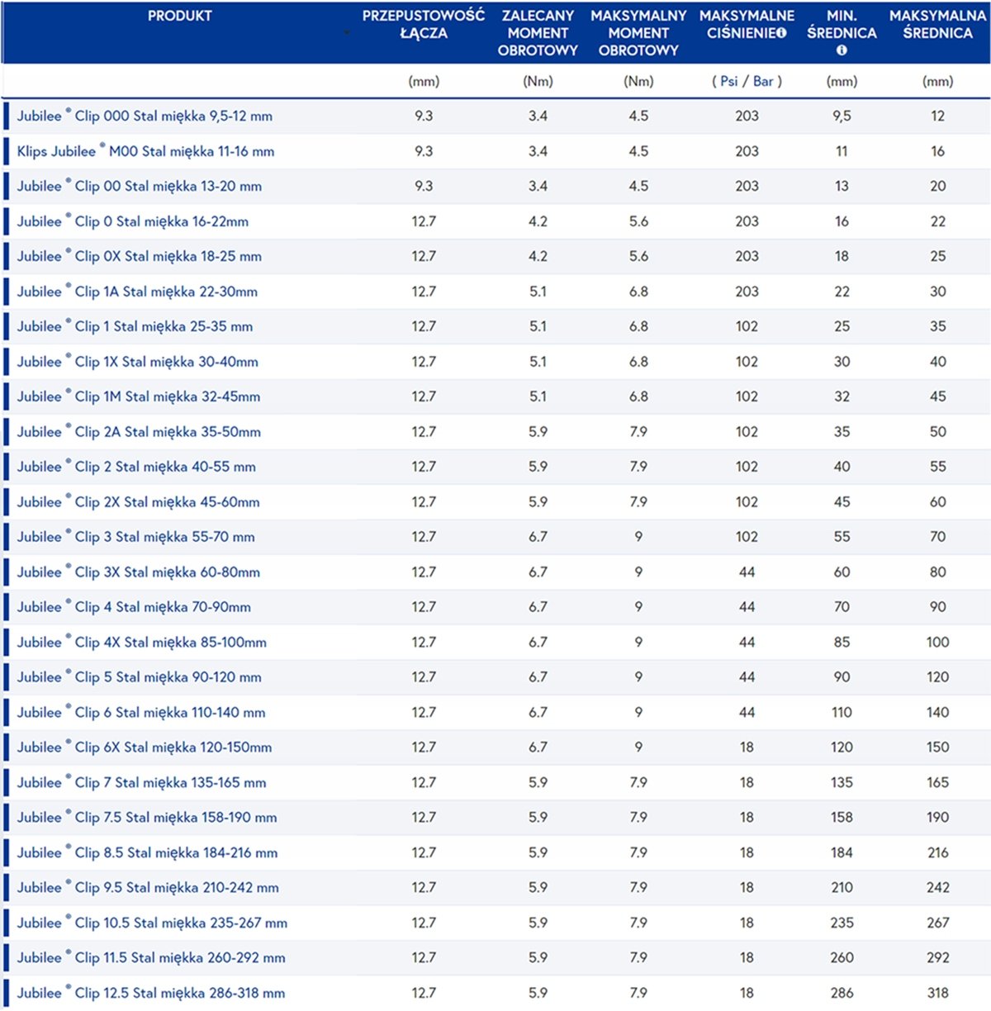Click info icon beside MAKSYMALNE CIŚNIENIE header
The image size is (991, 1011).
point(781,33)
